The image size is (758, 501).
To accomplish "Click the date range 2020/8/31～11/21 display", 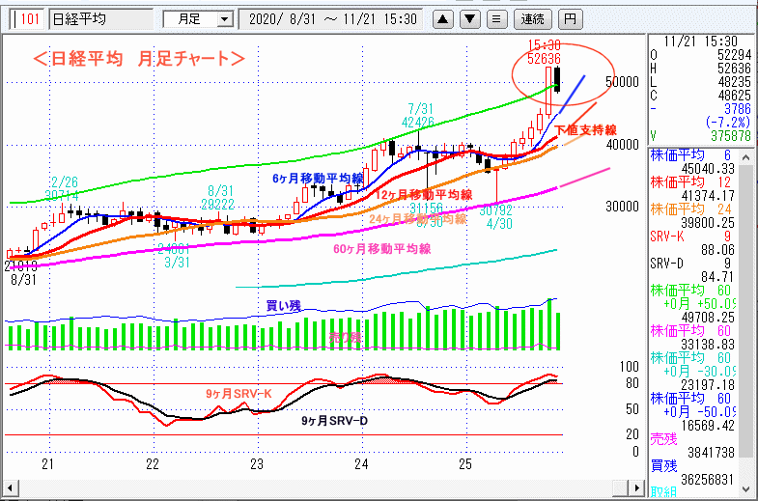I will point(333,18).
